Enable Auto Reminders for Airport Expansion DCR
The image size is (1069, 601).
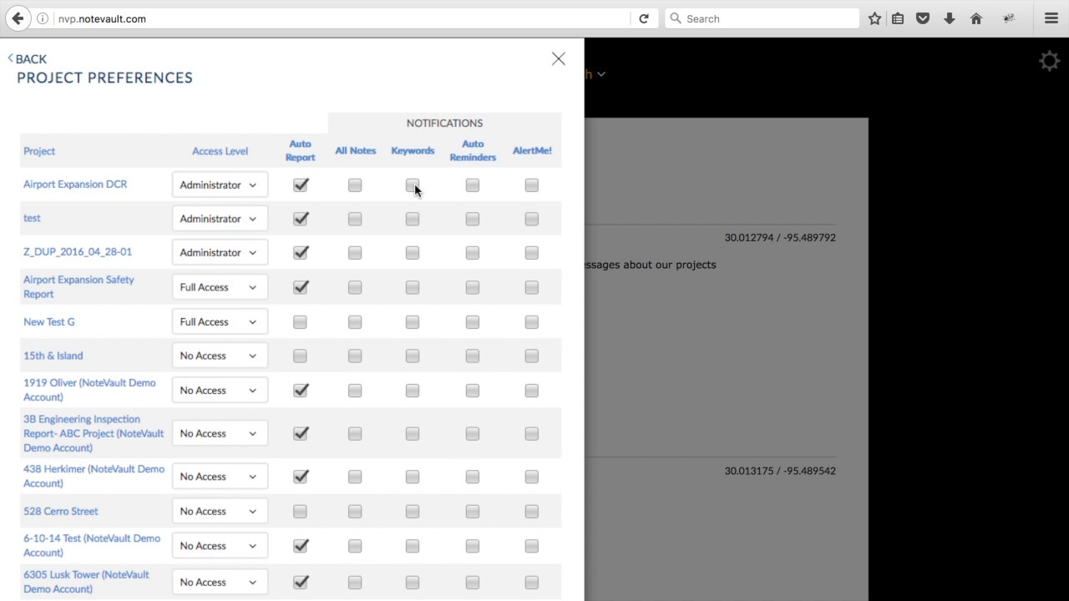473,185
